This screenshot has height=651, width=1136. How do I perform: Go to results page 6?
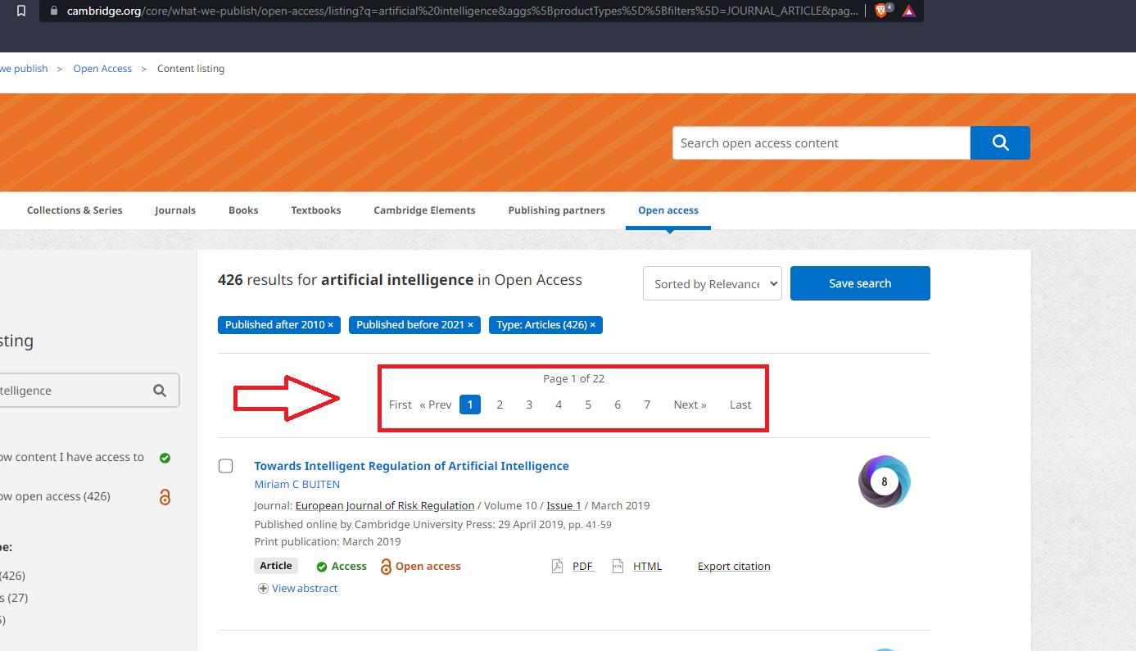(618, 405)
